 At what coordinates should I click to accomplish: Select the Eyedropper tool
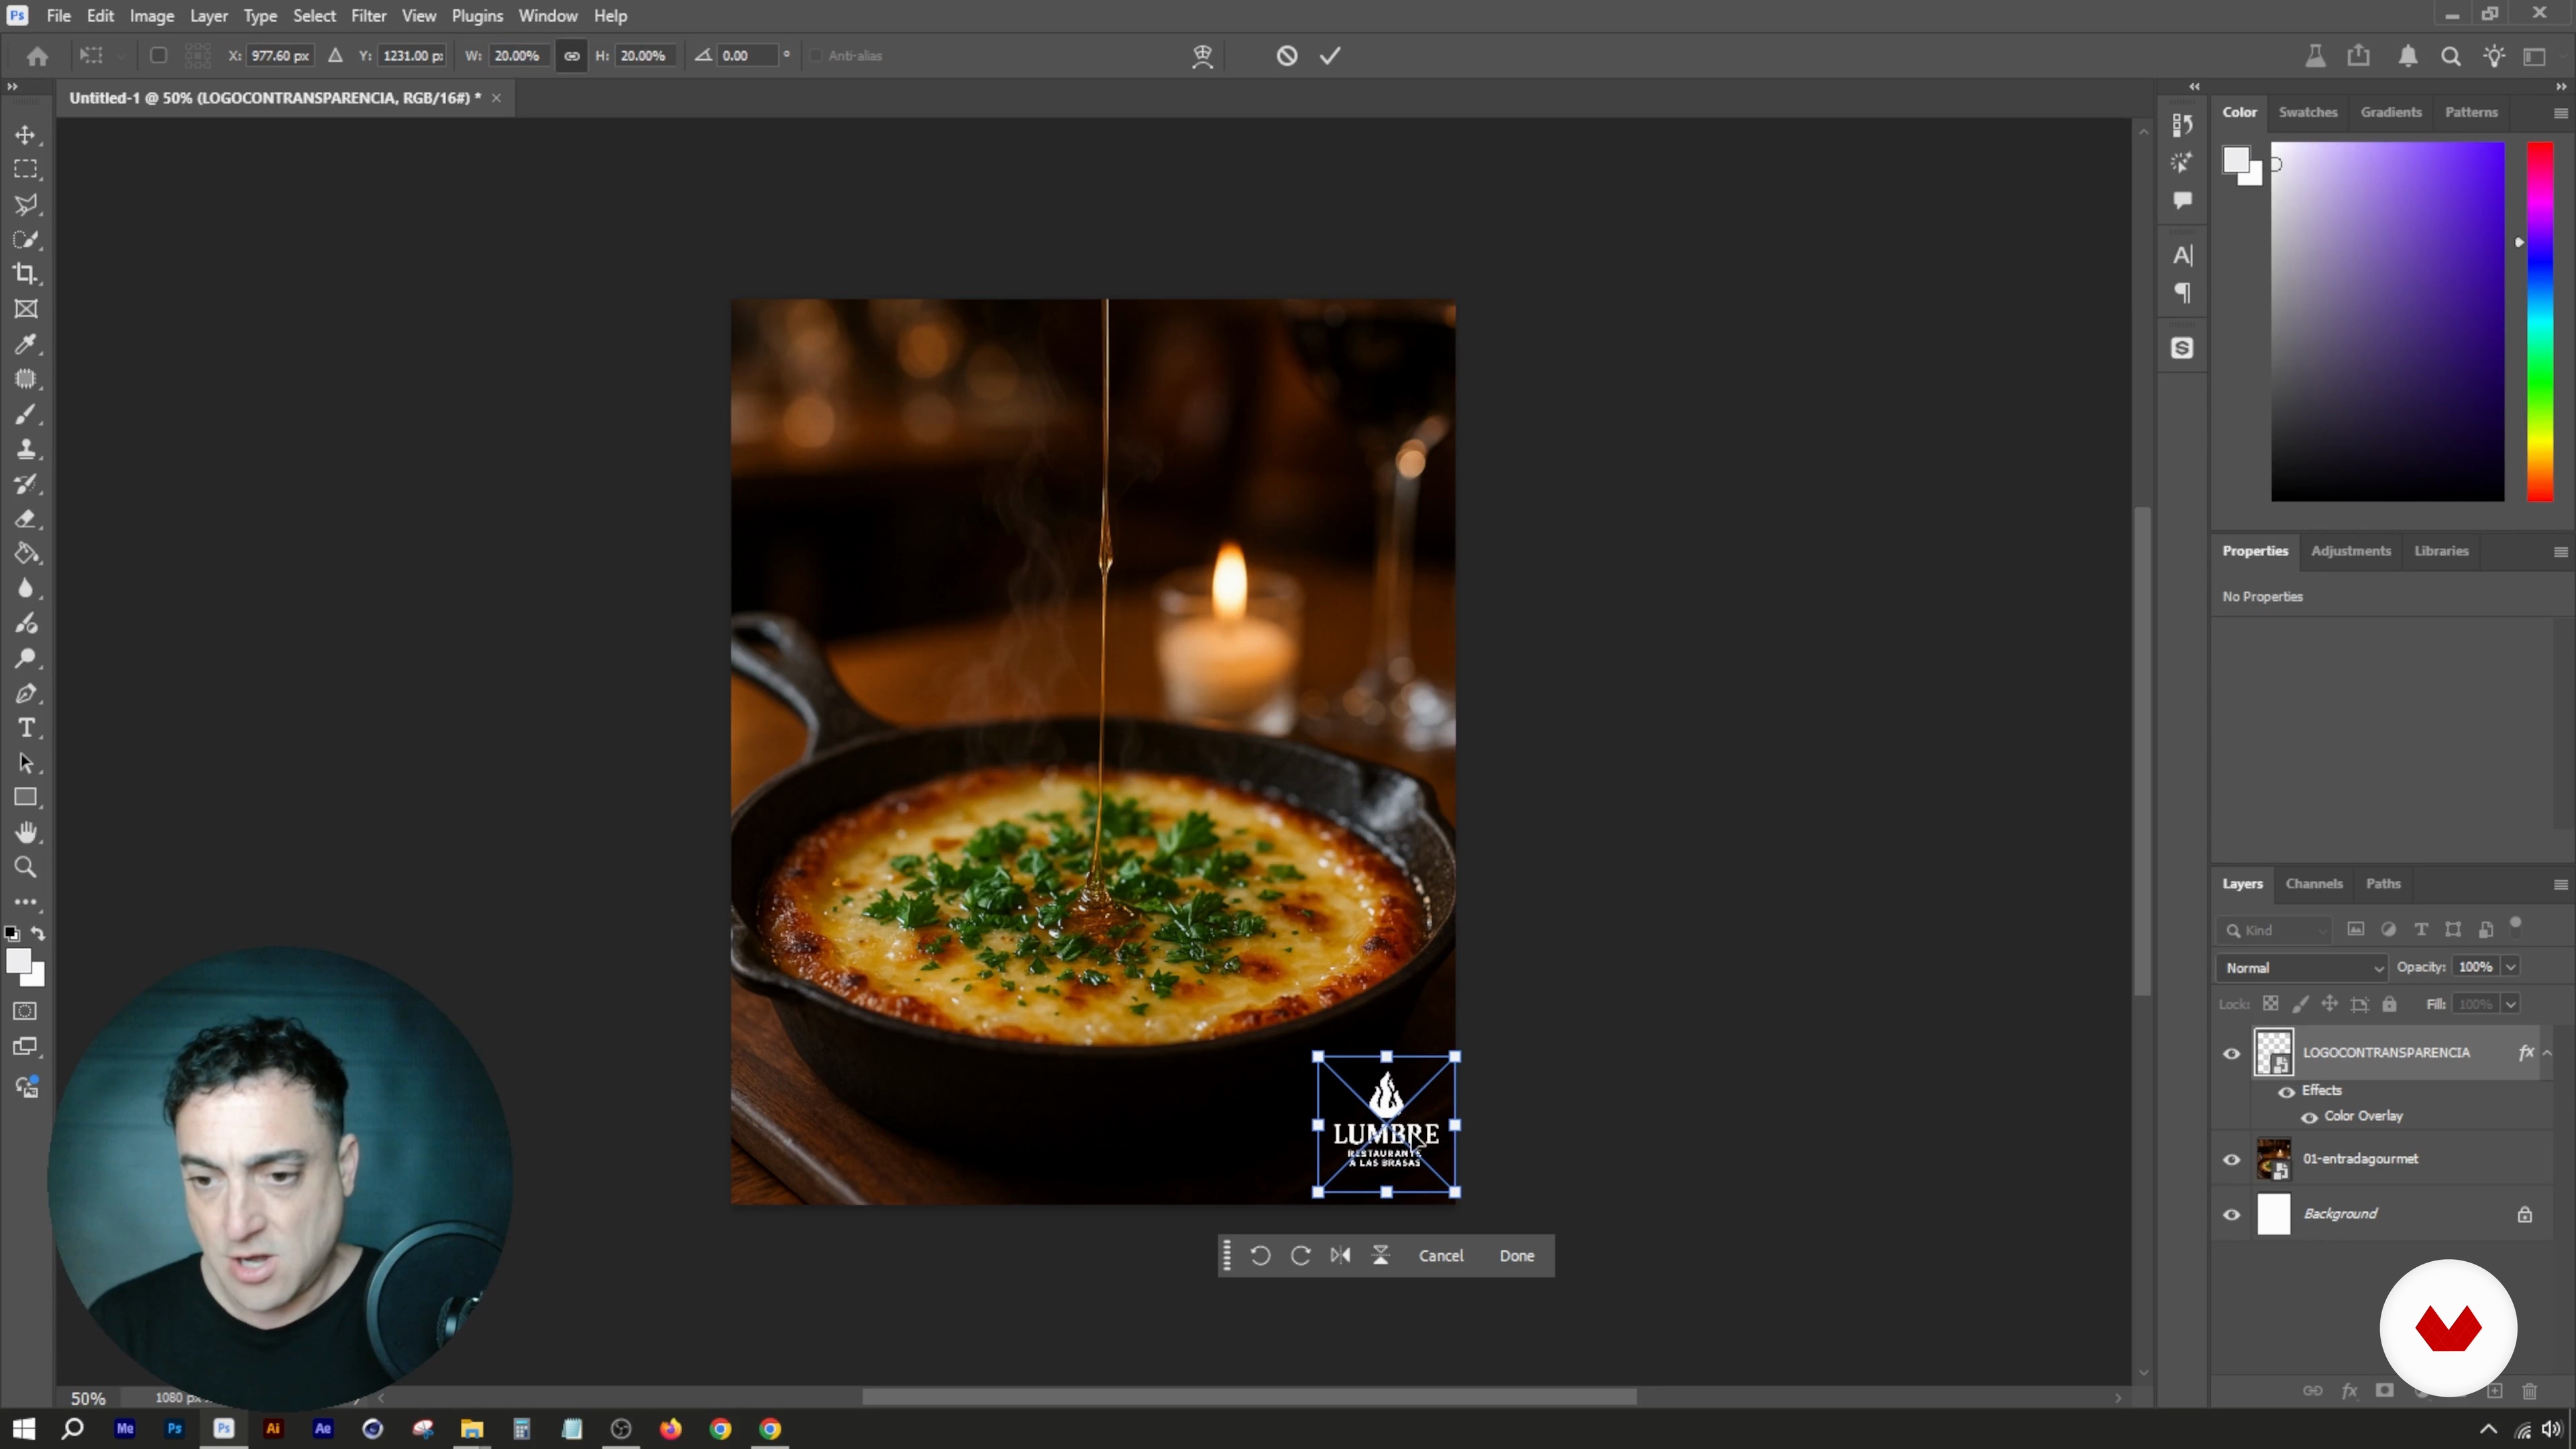point(26,344)
